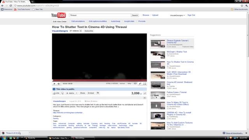Go back with browser back arrow

pyautogui.click(x=3, y=5)
